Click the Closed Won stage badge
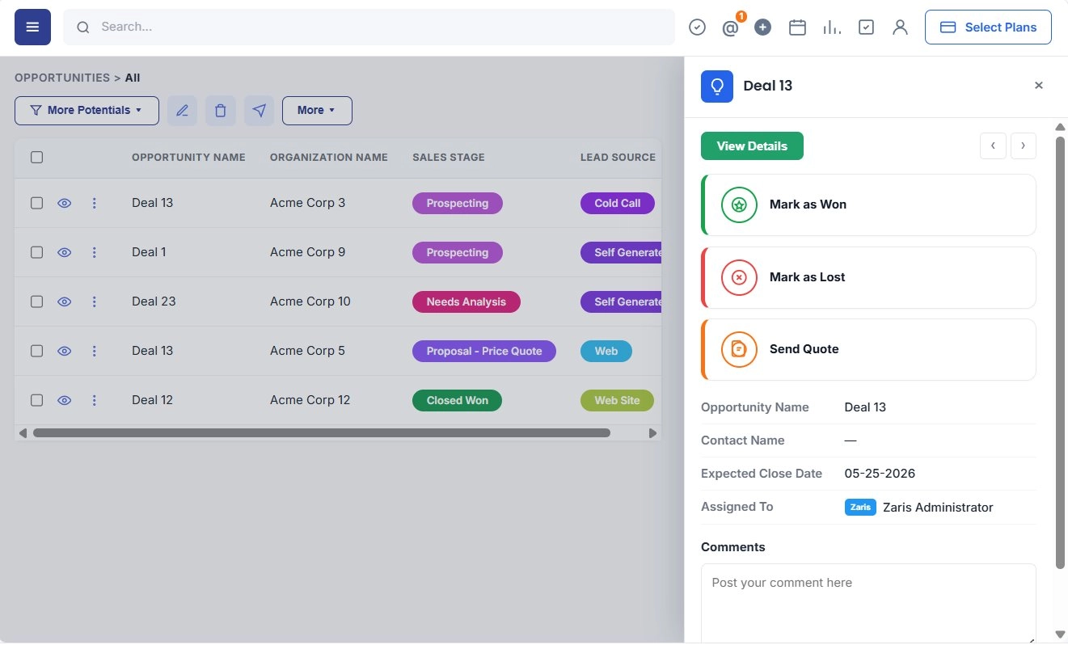The height and width of the screenshot is (645, 1068). pyautogui.click(x=457, y=400)
